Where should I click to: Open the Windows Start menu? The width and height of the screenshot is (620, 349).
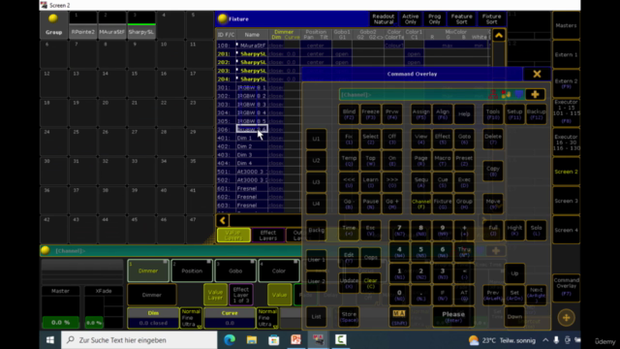pyautogui.click(x=50, y=340)
